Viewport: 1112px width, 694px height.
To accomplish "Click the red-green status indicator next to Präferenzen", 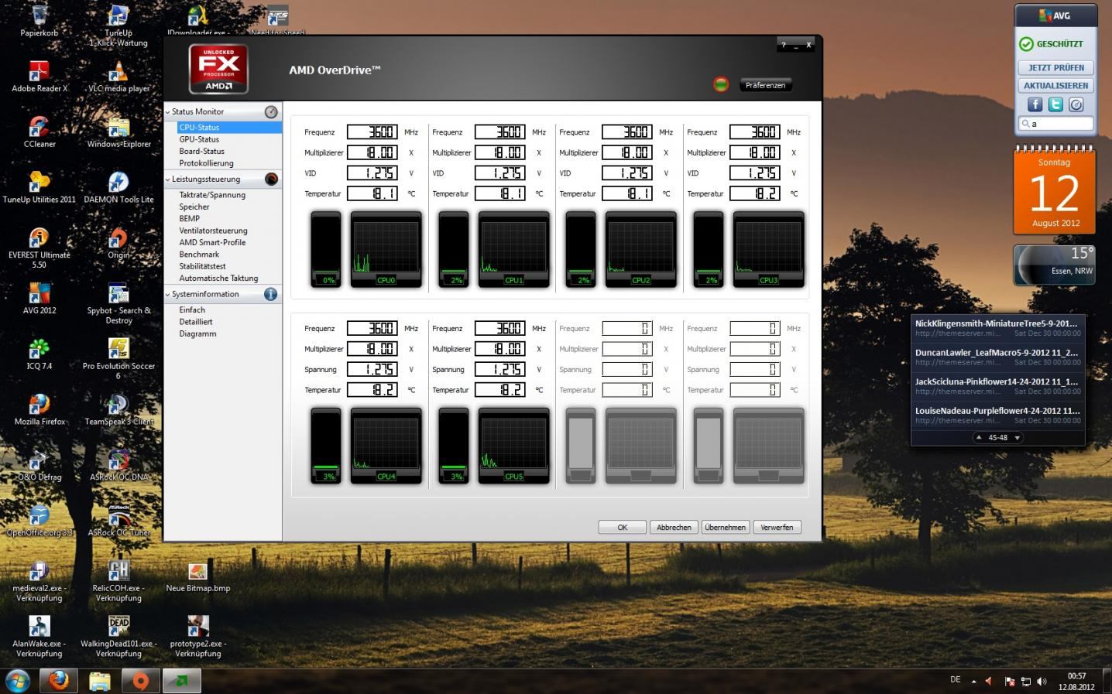I will [x=721, y=84].
